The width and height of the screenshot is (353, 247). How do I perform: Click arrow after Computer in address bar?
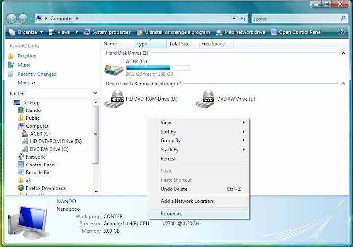(77, 19)
